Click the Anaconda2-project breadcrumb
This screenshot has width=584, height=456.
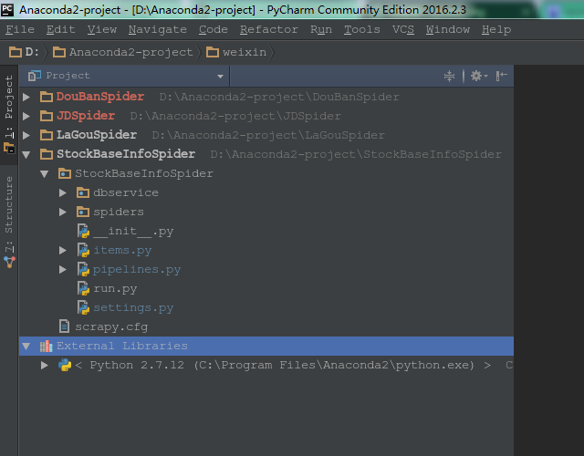(x=123, y=52)
